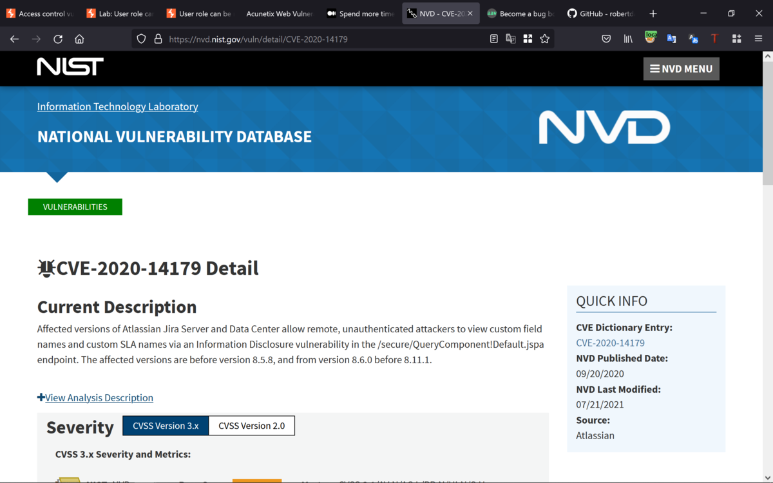Switch to Access control tab
773x483 pixels.
point(40,14)
